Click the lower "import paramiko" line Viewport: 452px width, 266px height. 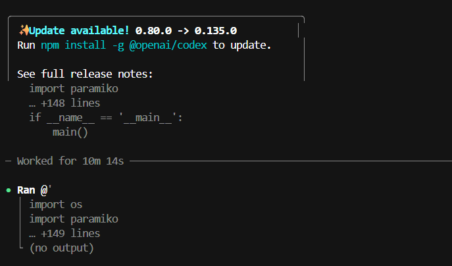(x=74, y=219)
